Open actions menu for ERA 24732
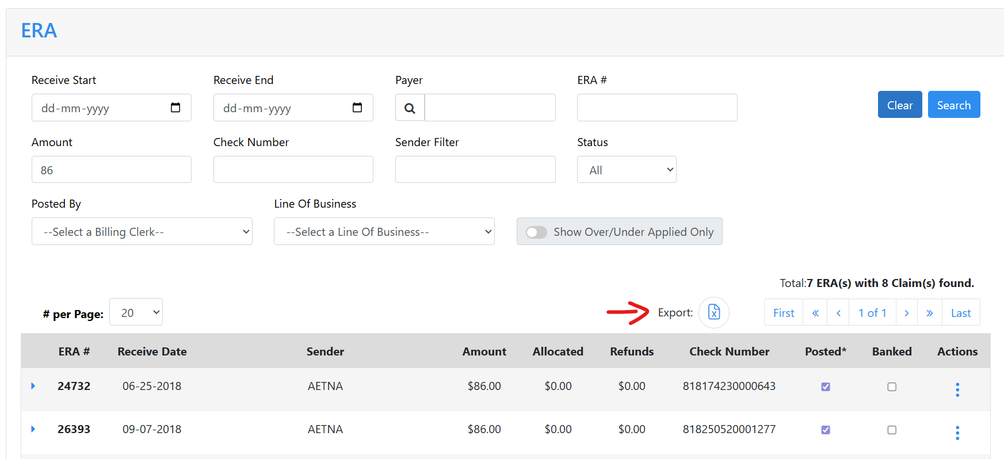 tap(957, 390)
